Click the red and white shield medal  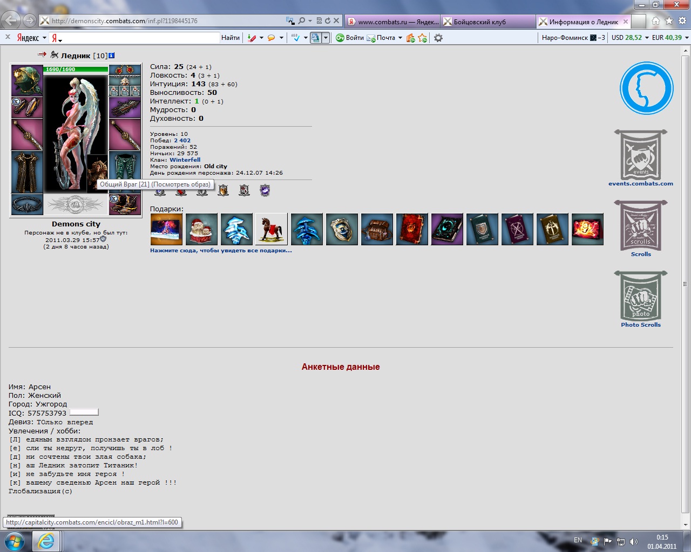pos(244,190)
